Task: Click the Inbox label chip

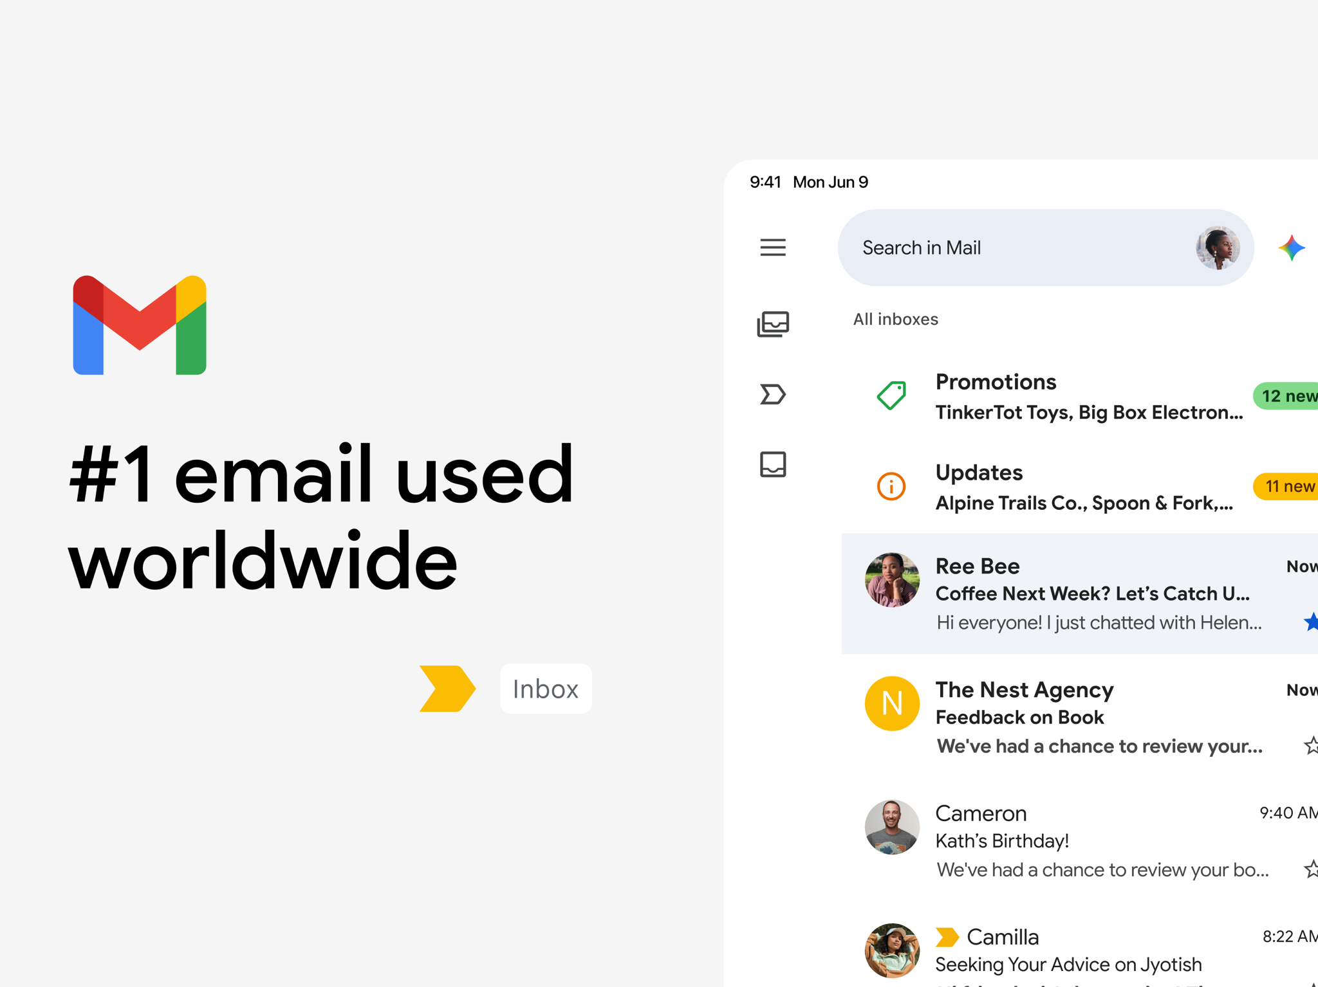Action: pyautogui.click(x=546, y=689)
